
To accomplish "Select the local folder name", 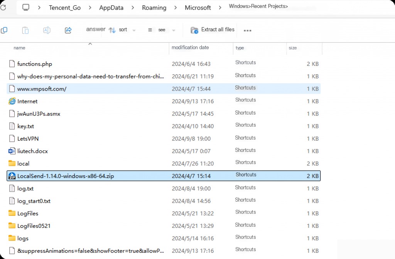I will [23, 163].
